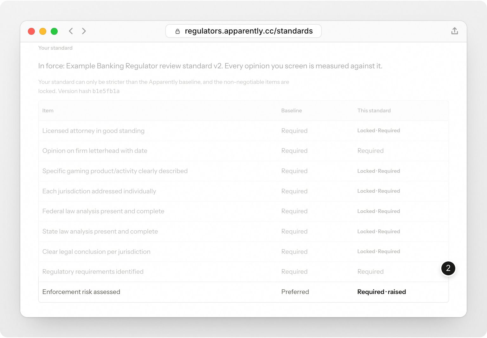Click 'Locked · Required' for Specific gaming product
487x338 pixels.
click(x=379, y=171)
